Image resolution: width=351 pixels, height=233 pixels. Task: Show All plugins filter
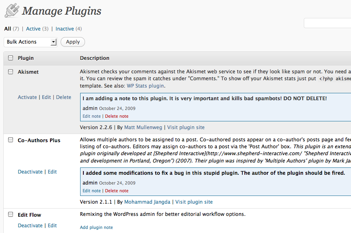8,29
